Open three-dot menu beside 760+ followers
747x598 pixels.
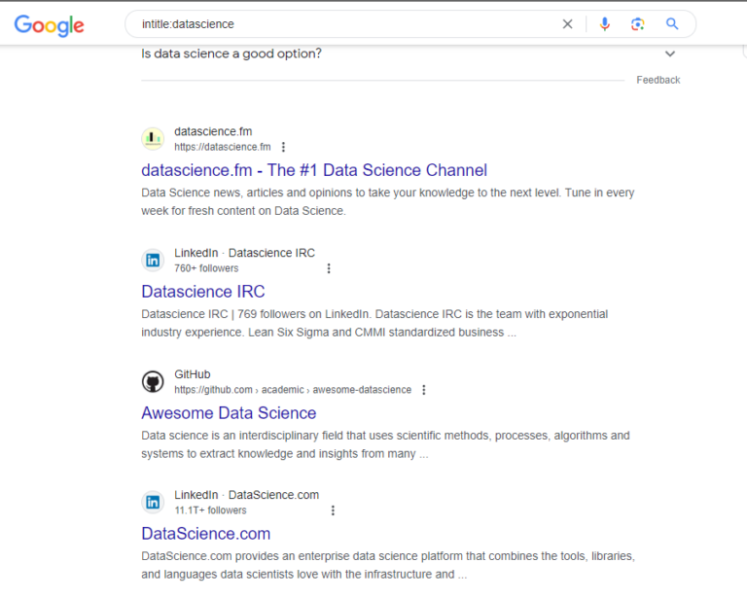point(329,268)
